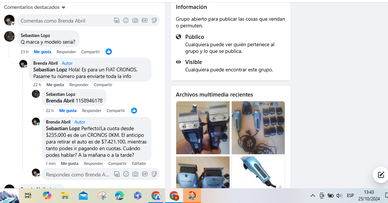Reply to the 1158946178 comment
Viewport: 388px width, 203px height.
click(x=91, y=111)
